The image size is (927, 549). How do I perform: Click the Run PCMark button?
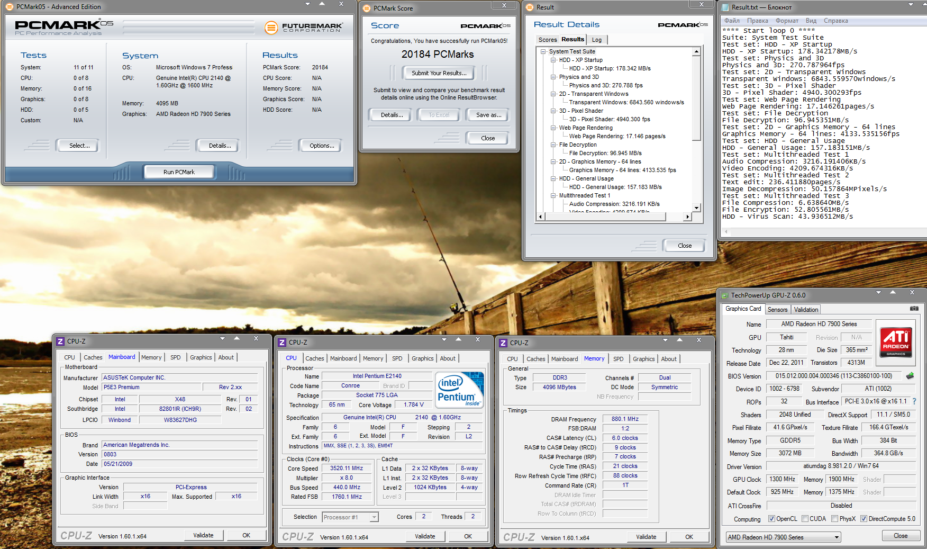pyautogui.click(x=179, y=172)
